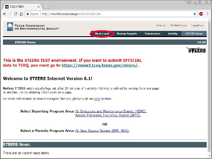
Task: Click the page scrollbar down arrow
Action: (209, 156)
